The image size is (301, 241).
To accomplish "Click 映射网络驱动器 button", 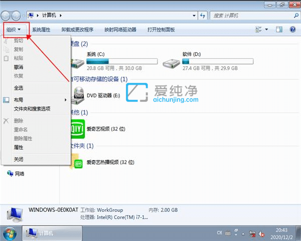I will point(120,30).
